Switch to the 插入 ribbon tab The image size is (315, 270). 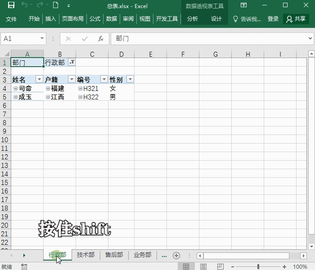(50, 19)
